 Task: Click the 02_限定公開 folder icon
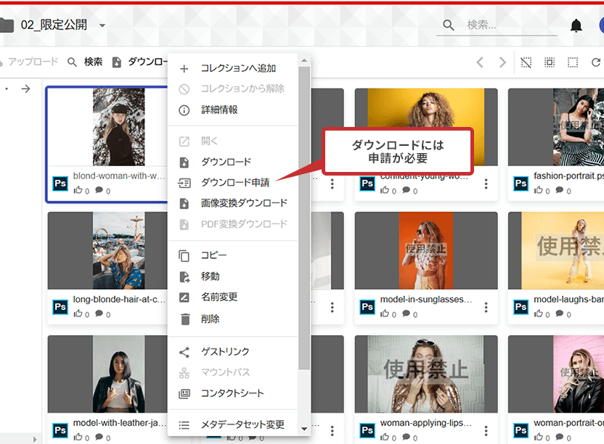coord(7,25)
